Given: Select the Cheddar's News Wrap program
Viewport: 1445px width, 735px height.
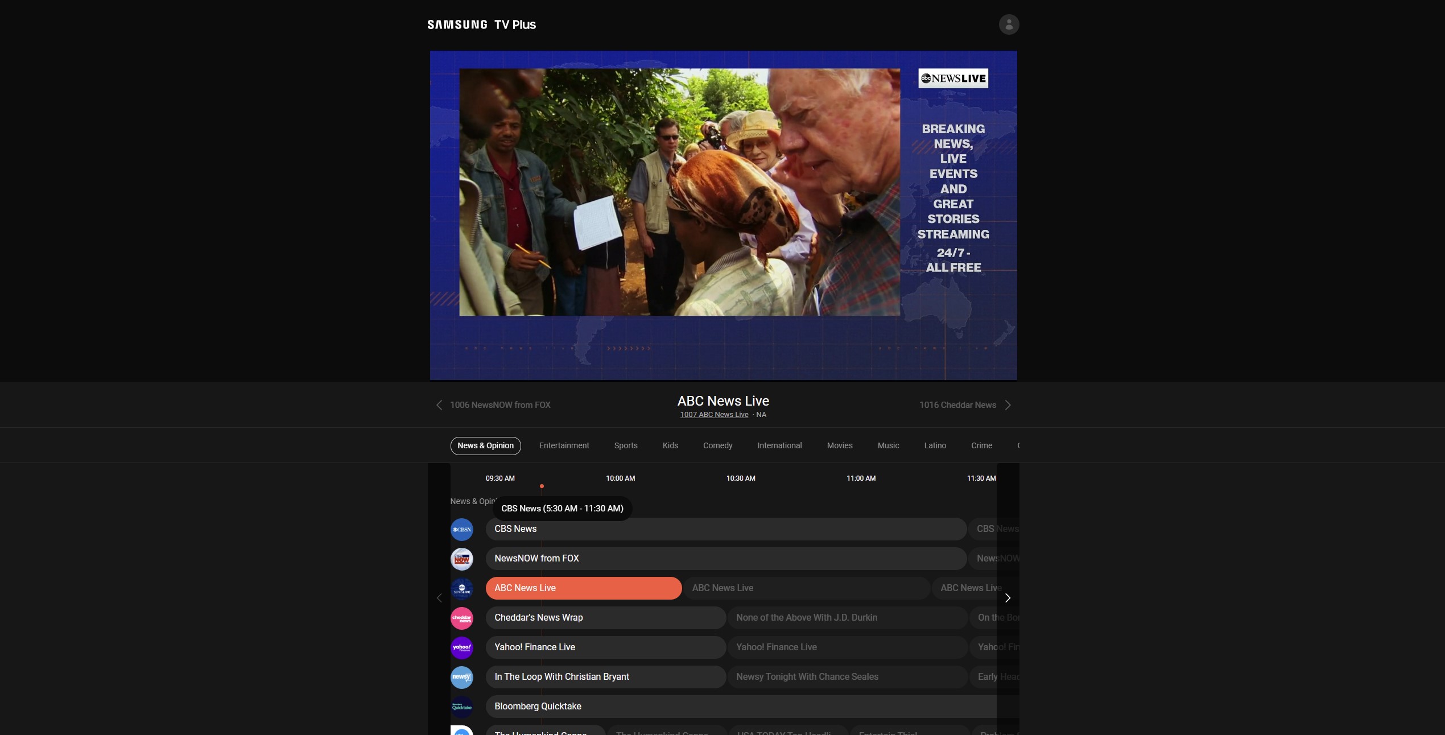Looking at the screenshot, I should tap(605, 618).
